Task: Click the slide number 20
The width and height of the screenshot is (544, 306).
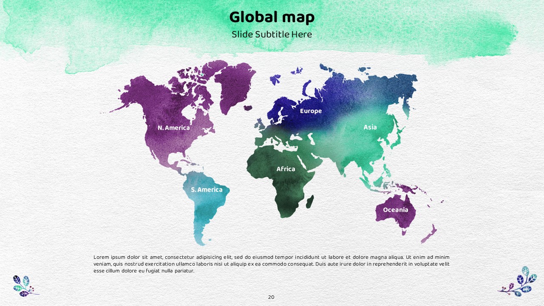Action: coord(271,297)
